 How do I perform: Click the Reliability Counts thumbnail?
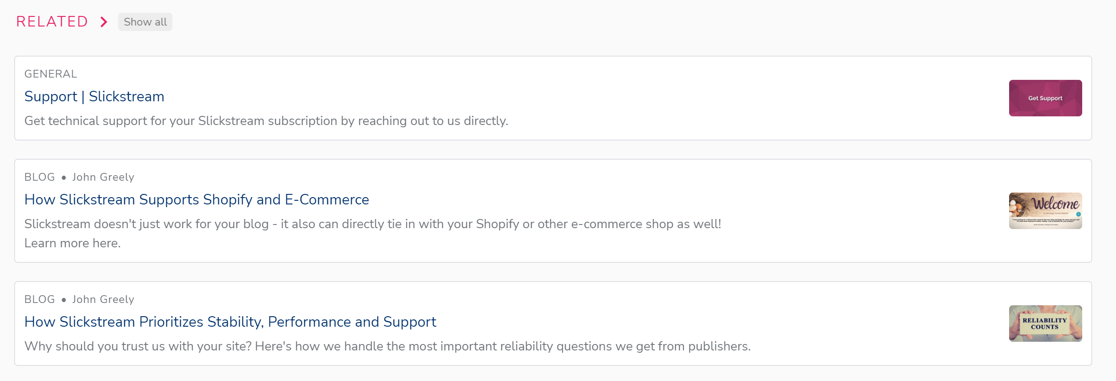click(1045, 324)
